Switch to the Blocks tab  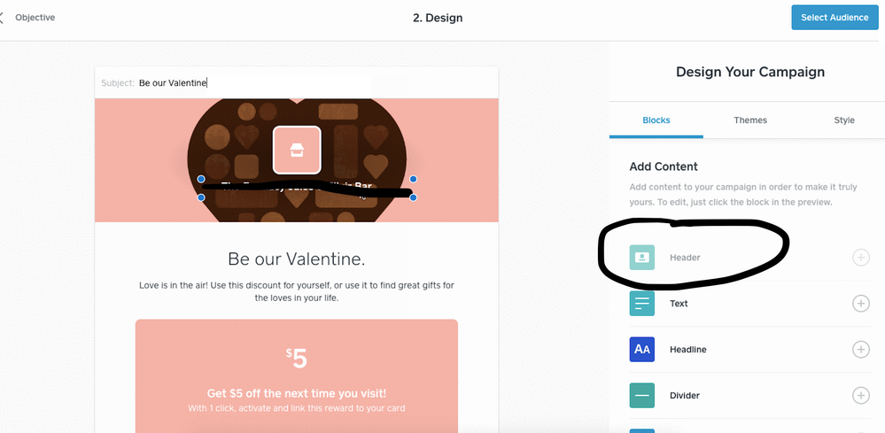pos(656,120)
